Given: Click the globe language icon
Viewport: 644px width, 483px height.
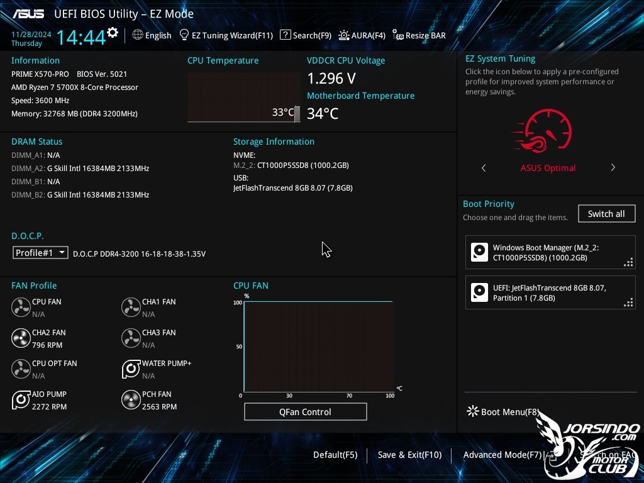Looking at the screenshot, I should tap(138, 35).
